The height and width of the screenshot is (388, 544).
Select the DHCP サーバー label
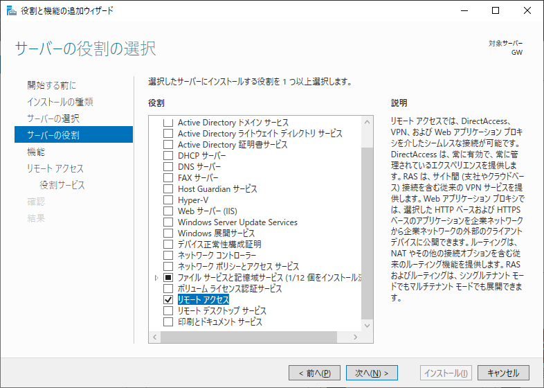(x=202, y=156)
